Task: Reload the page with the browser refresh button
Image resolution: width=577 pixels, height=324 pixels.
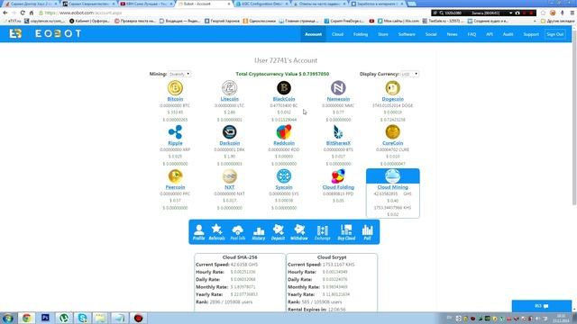Action: click(23, 13)
